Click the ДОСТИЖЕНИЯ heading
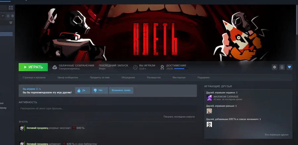Viewport: 298px width, 145px height. coord(176,65)
